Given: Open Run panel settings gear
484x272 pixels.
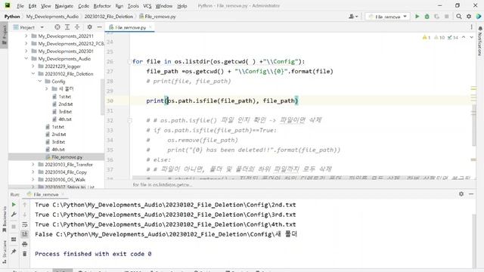Looking at the screenshot, I should (461, 194).
